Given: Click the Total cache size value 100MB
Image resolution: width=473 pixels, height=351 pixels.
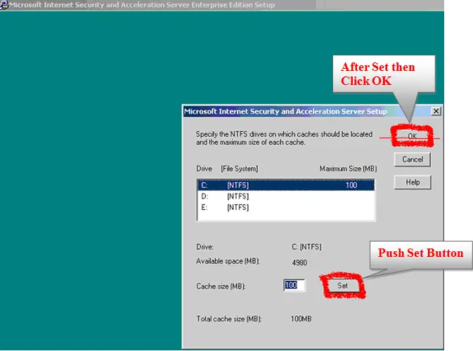Looking at the screenshot, I should (301, 319).
